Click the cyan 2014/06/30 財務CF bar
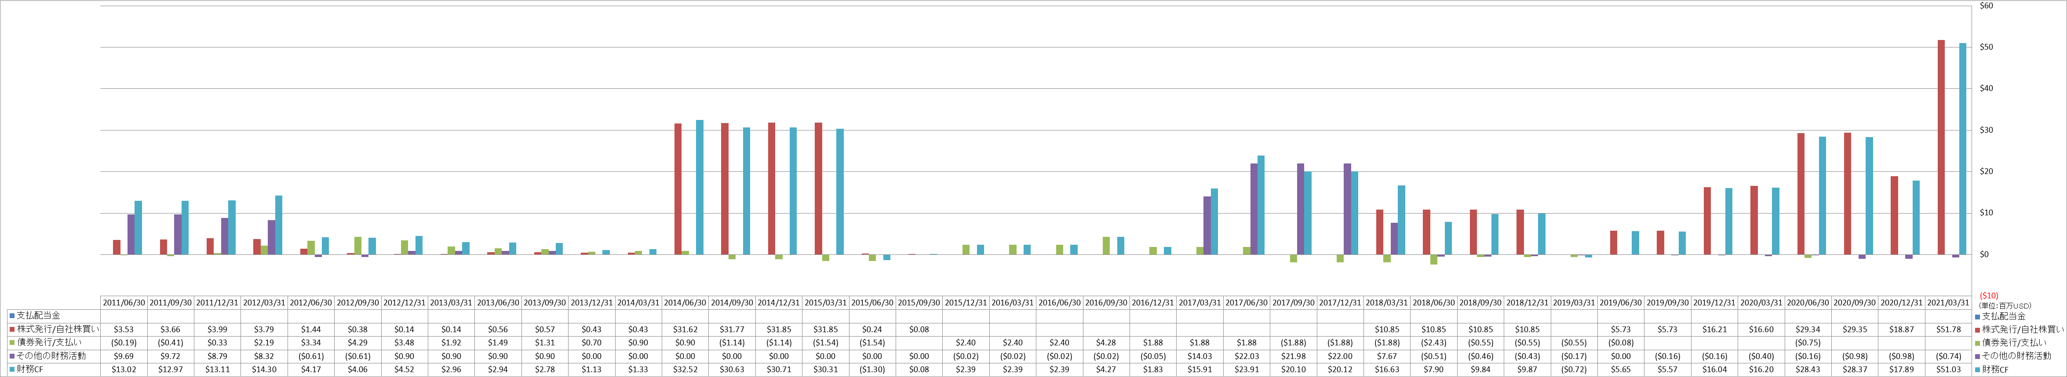Image resolution: width=2067 pixels, height=377 pixels. point(700,188)
